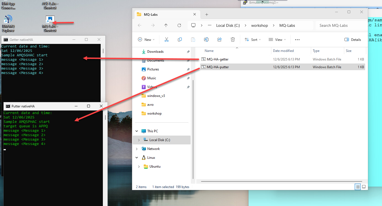Click the navigation pane vertical scrollbar
Image resolution: width=382 pixels, height=206 pixels.
193,130
